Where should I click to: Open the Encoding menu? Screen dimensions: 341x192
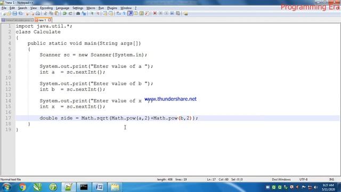pyautogui.click(x=46, y=8)
